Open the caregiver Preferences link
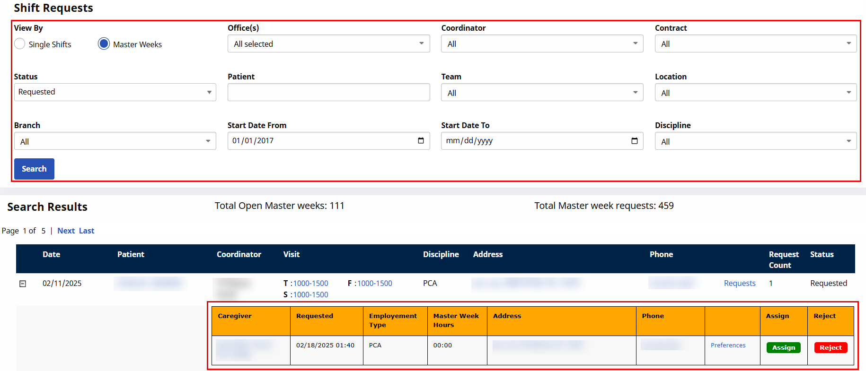The width and height of the screenshot is (866, 371). point(728,345)
